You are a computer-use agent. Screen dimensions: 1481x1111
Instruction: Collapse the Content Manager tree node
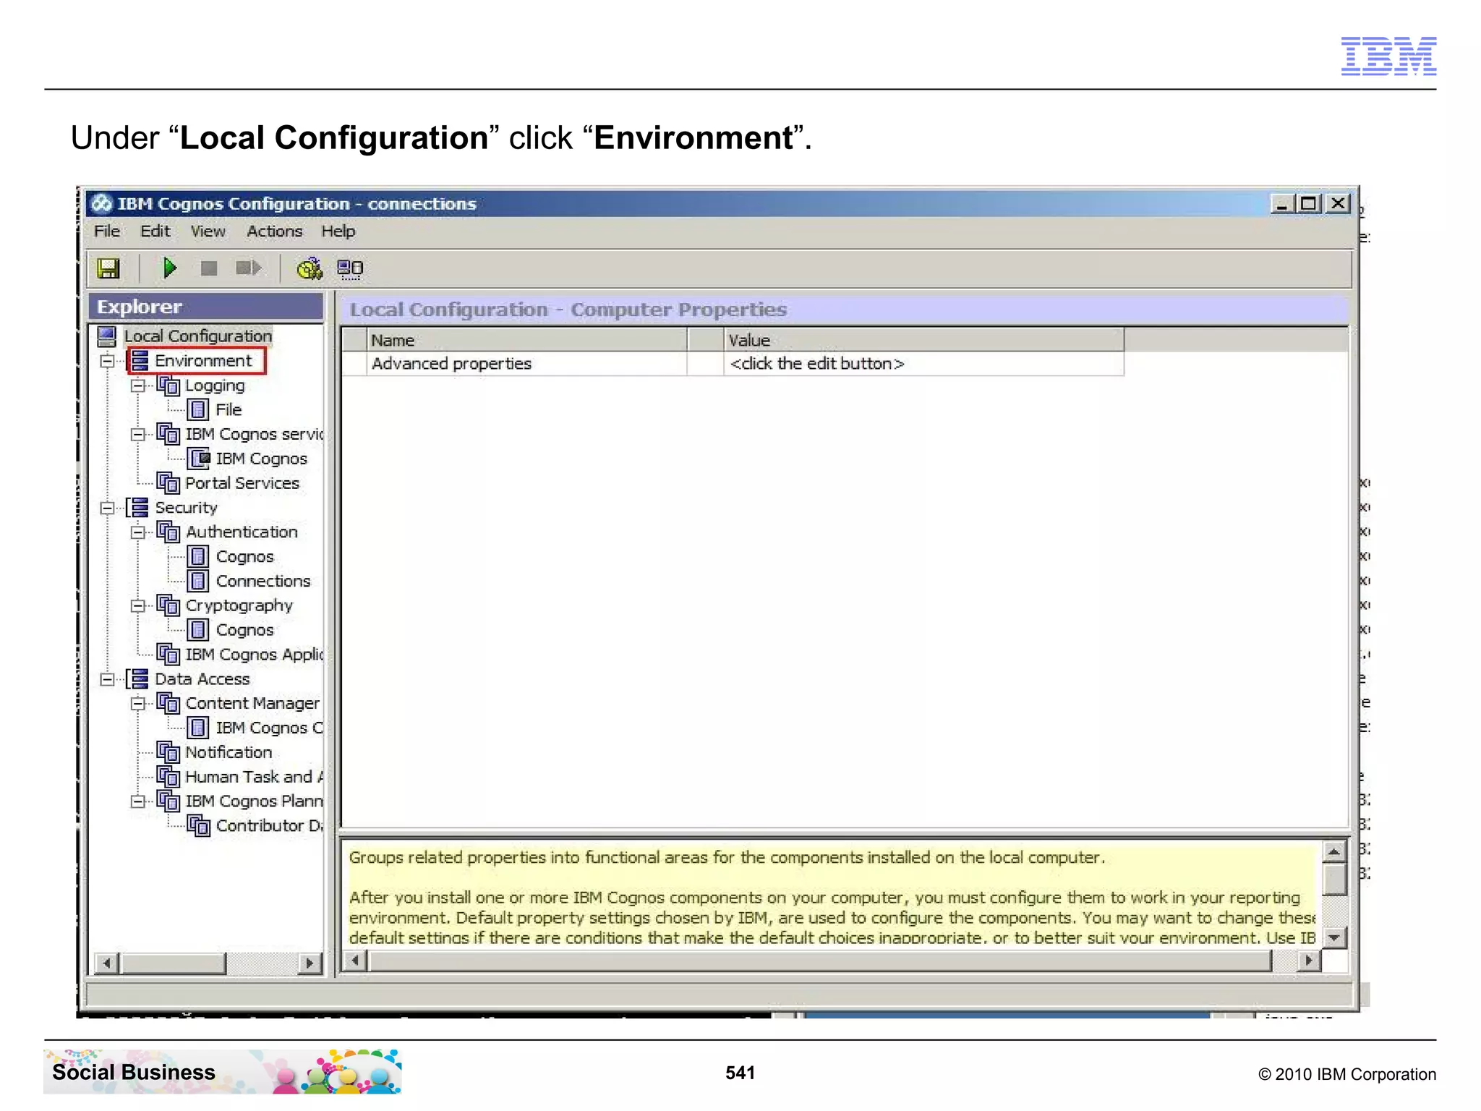[x=137, y=704]
